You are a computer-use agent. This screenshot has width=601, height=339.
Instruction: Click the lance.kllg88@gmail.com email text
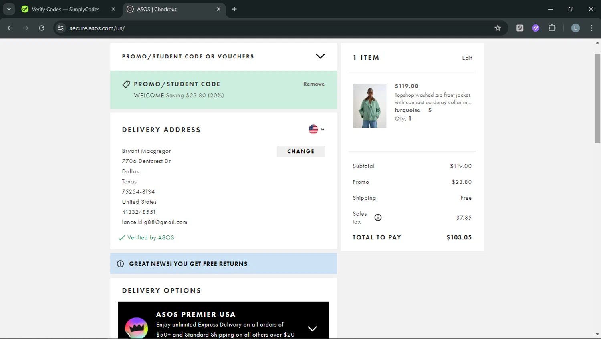coord(154,222)
